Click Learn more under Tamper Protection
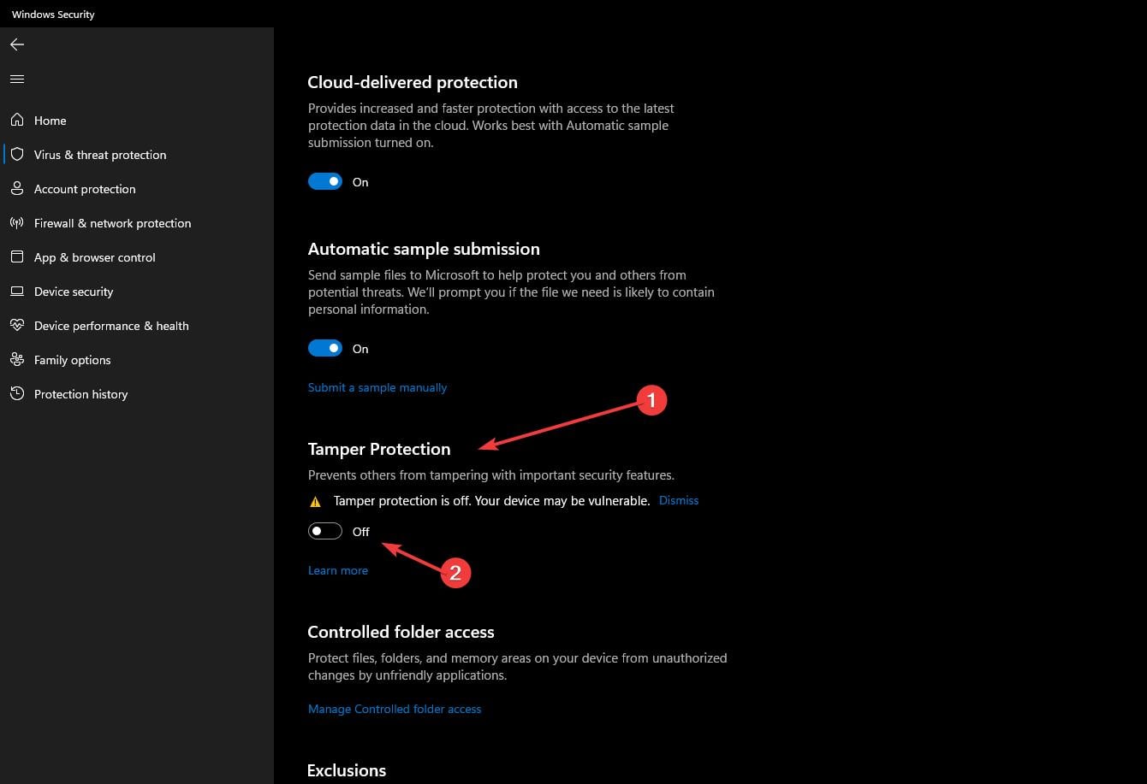Screen dimensions: 1147x784 pyautogui.click(x=338, y=570)
